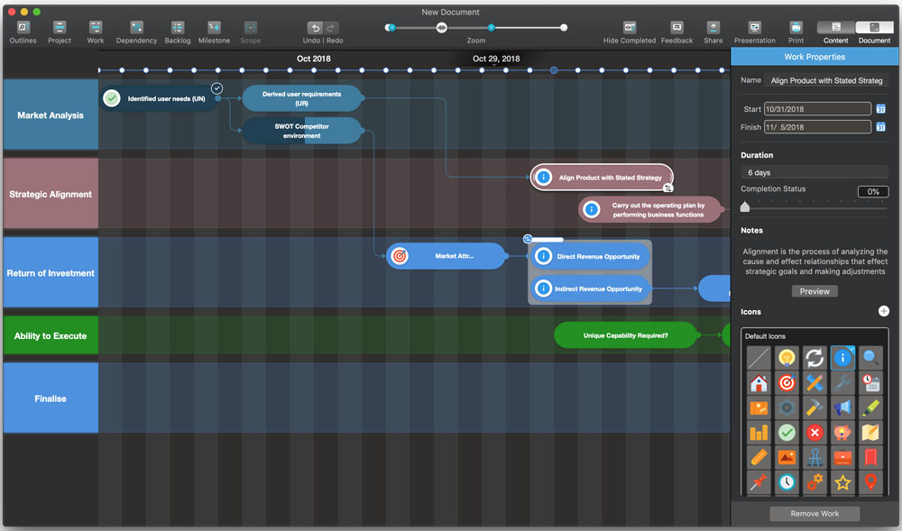Choose the wrench icon
This screenshot has width=902, height=531.
pyautogui.click(x=842, y=383)
